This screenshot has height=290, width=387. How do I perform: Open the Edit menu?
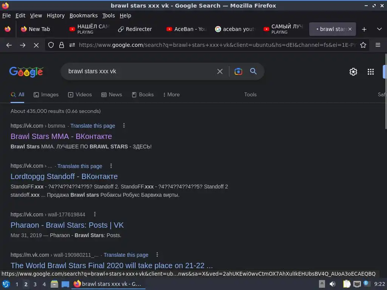[x=20, y=15]
